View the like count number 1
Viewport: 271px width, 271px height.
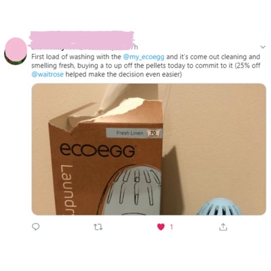coord(171,227)
